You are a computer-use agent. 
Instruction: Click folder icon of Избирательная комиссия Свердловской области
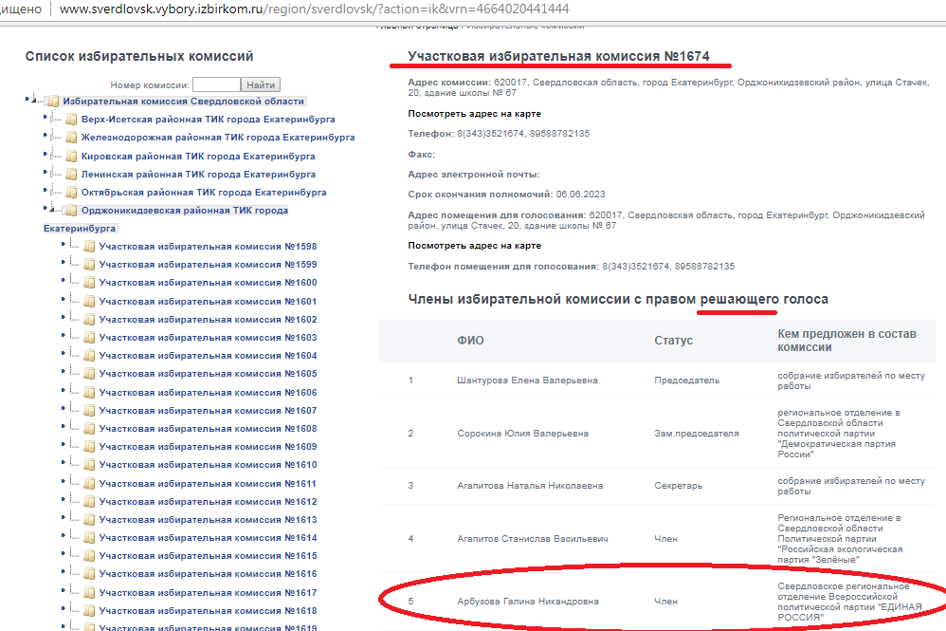[x=53, y=101]
